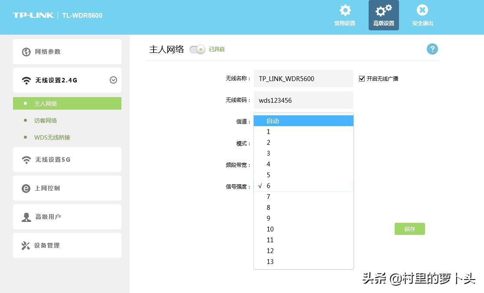Click the TP-LINK logo
484x293 pixels.
(33, 14)
